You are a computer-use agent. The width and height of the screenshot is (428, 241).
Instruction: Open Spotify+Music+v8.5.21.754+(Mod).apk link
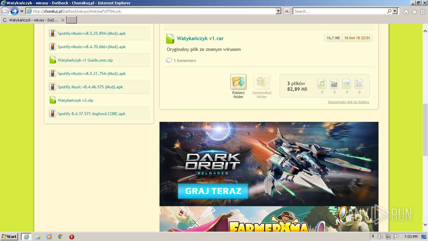(92, 74)
